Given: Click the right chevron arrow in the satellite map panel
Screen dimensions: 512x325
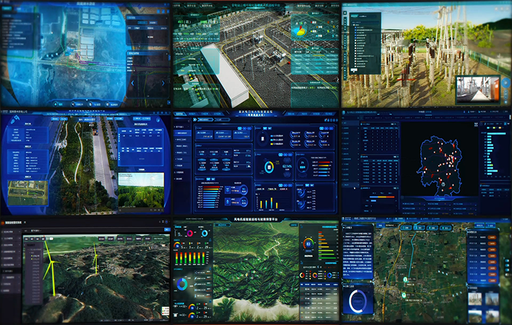Looking at the screenshot, I should click(x=163, y=84).
